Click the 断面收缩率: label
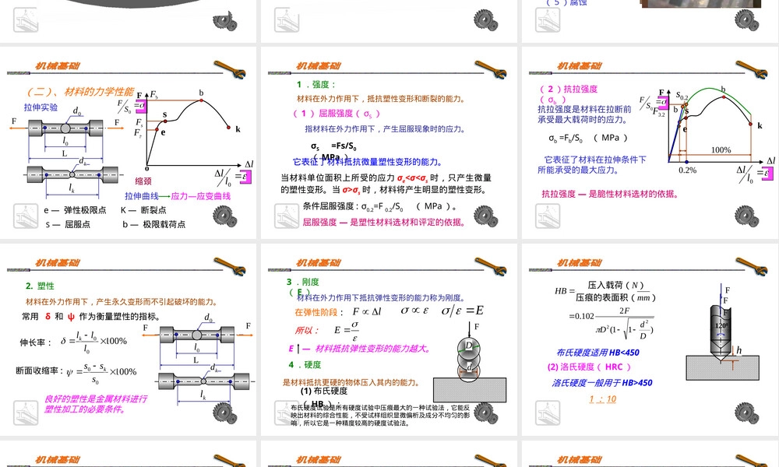779x467 pixels. (x=40, y=370)
